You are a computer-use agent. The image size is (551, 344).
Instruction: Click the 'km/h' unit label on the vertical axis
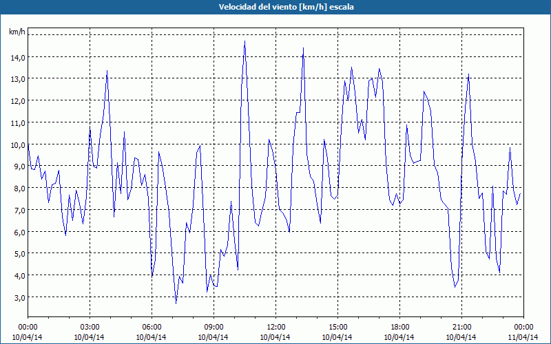(17, 32)
